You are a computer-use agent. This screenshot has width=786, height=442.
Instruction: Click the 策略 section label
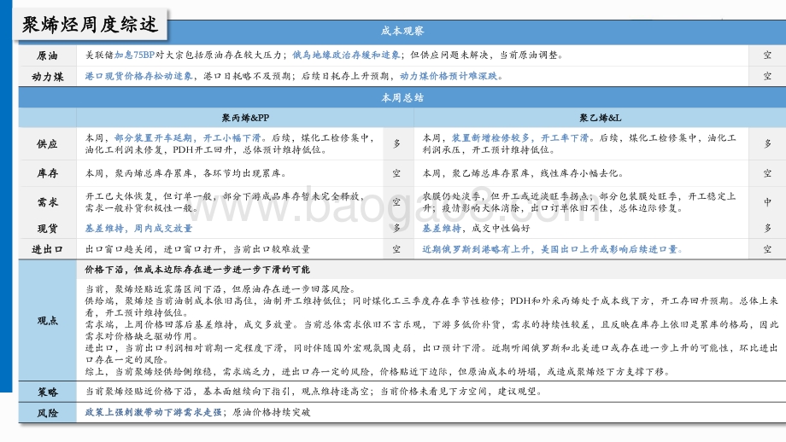(47, 392)
